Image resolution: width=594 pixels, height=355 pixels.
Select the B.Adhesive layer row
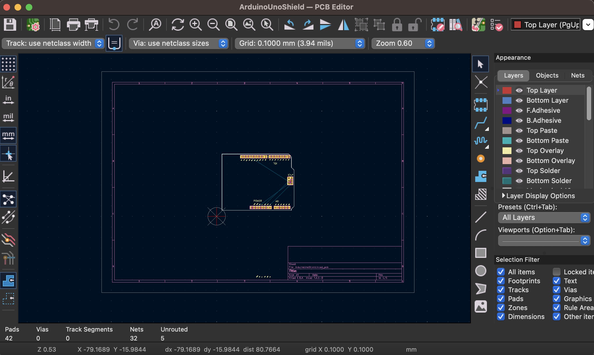540,121
